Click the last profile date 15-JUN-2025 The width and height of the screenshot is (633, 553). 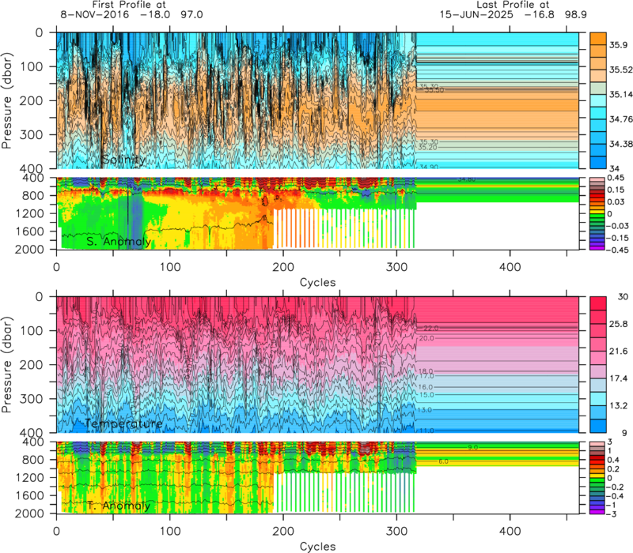(x=477, y=14)
